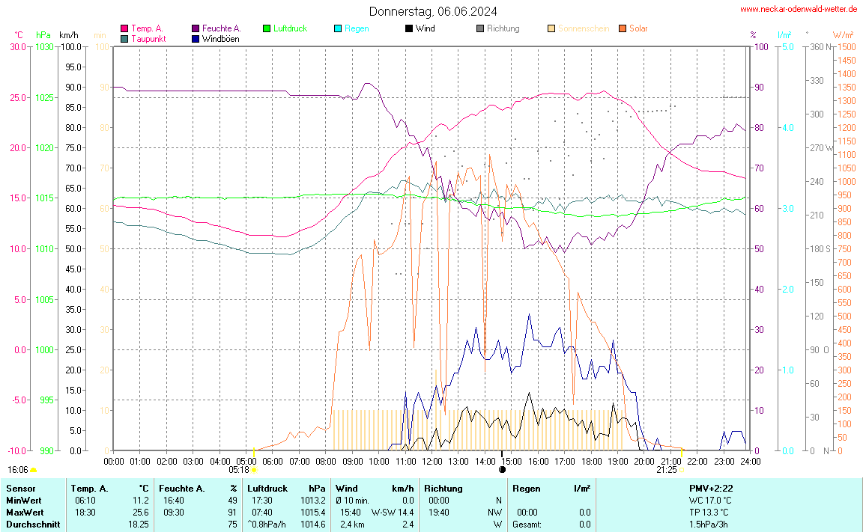This screenshot has width=863, height=532.
Task: Click the neckar-odenwald-wetter.de website link
Action: coord(799,9)
